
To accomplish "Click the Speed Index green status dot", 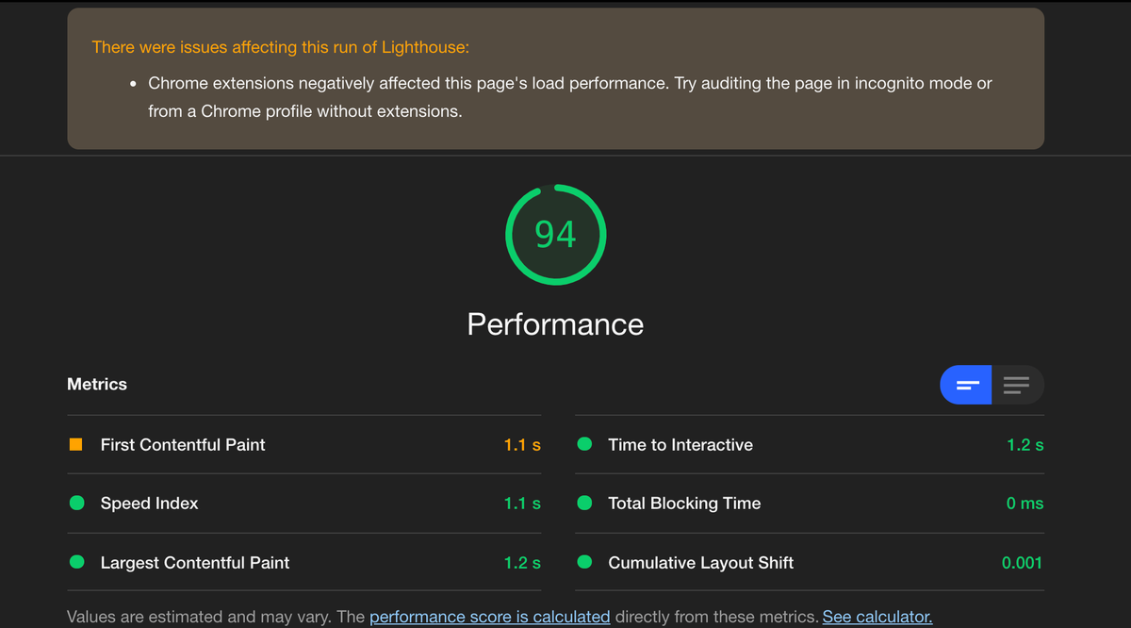I will point(77,504).
